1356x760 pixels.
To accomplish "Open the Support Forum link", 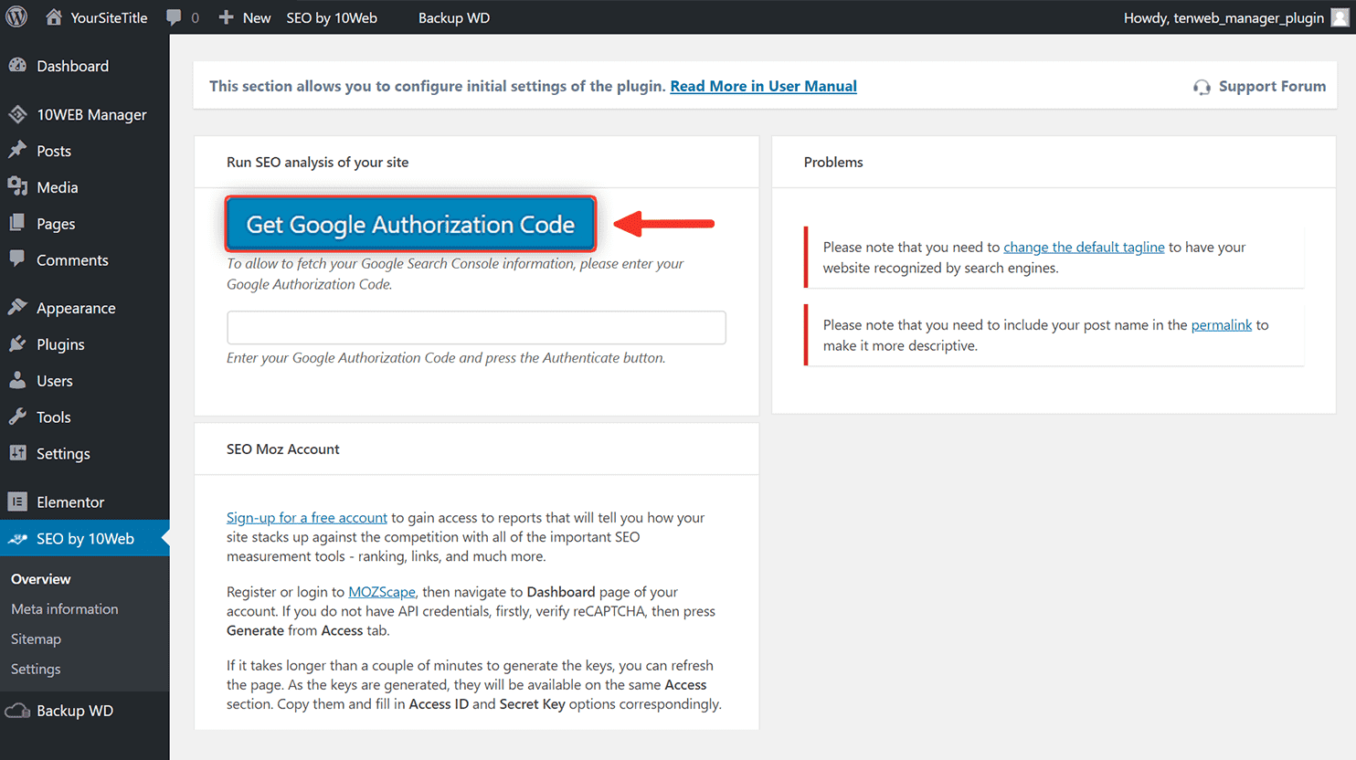I will pos(1272,86).
